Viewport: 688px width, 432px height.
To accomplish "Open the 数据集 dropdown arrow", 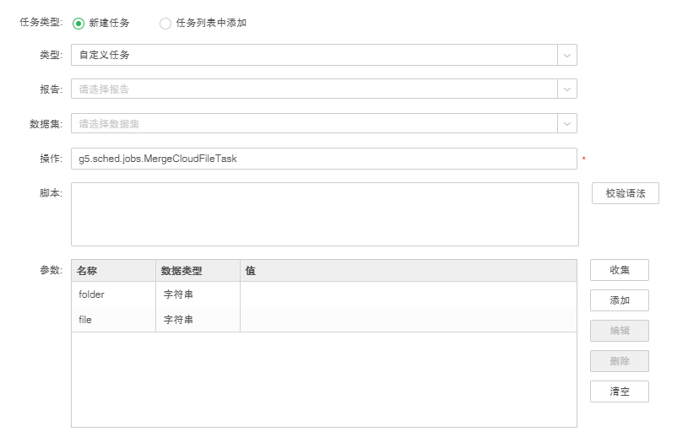I will pyautogui.click(x=566, y=124).
